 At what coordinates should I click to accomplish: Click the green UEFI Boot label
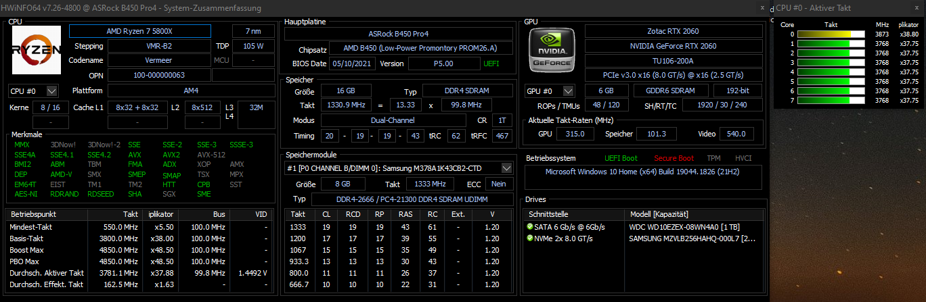pos(621,158)
